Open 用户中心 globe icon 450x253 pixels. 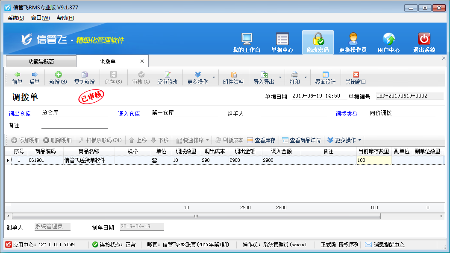[388, 42]
